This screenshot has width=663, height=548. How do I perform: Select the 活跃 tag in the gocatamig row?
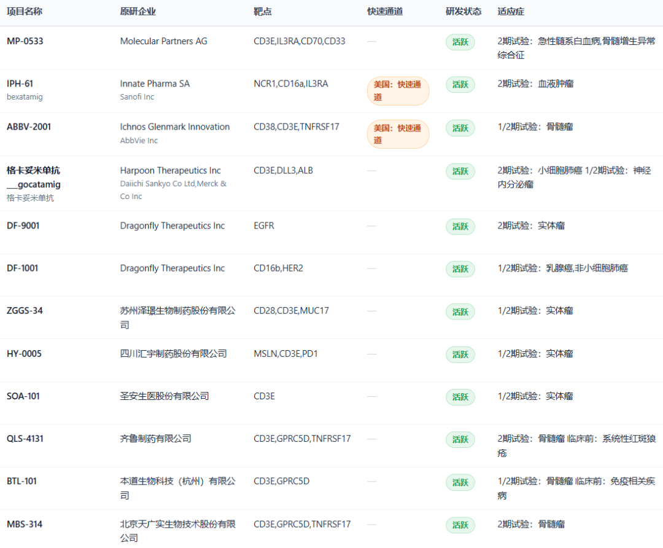(x=460, y=171)
